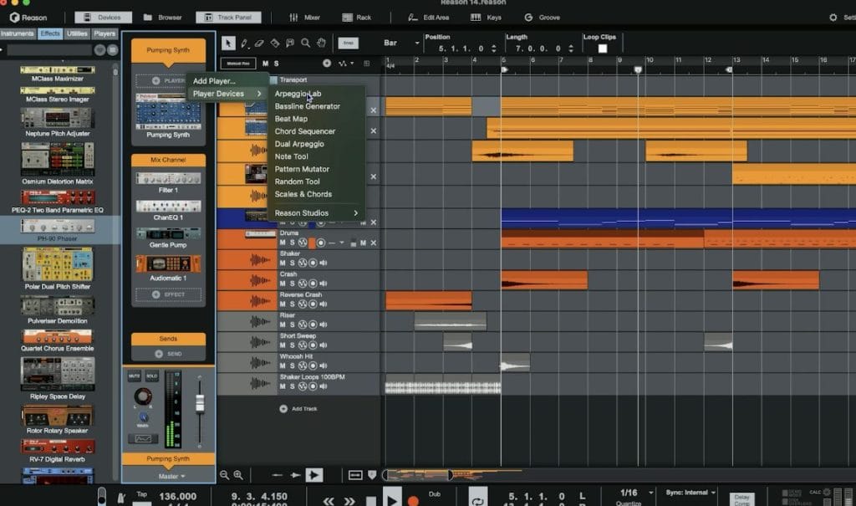Pick the Magnify tool

pyautogui.click(x=306, y=43)
